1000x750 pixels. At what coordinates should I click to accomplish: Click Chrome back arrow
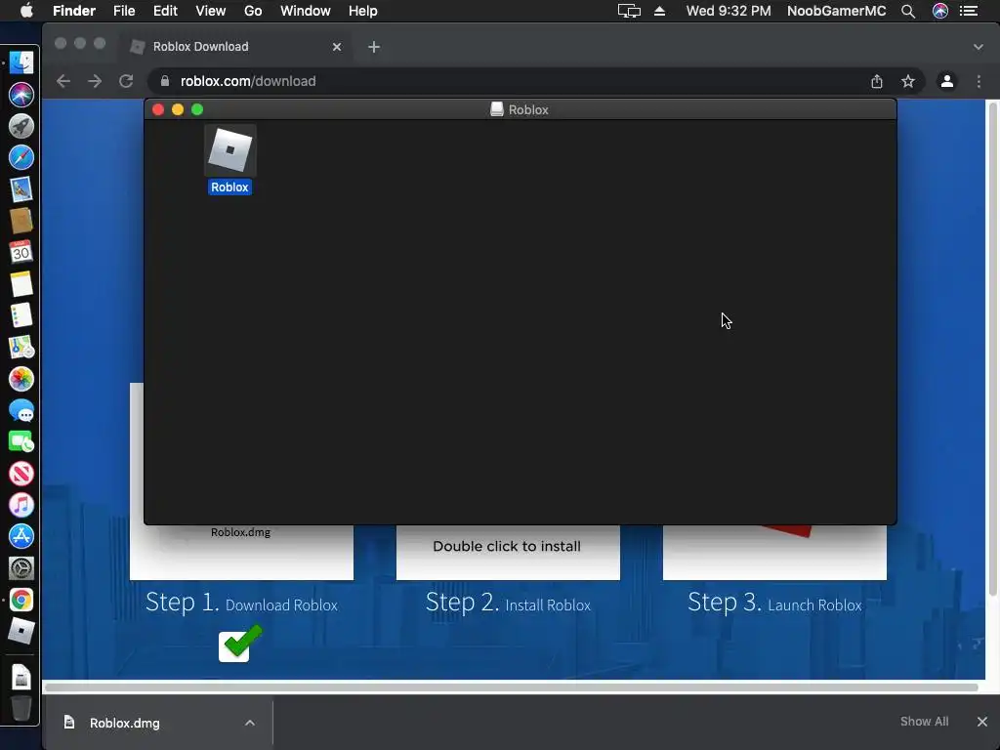[63, 81]
